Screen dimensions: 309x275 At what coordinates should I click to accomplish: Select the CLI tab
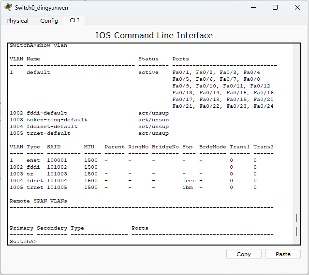click(74, 20)
